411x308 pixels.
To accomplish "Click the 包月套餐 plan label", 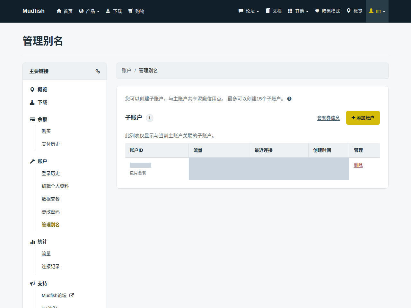I will pos(138,173).
